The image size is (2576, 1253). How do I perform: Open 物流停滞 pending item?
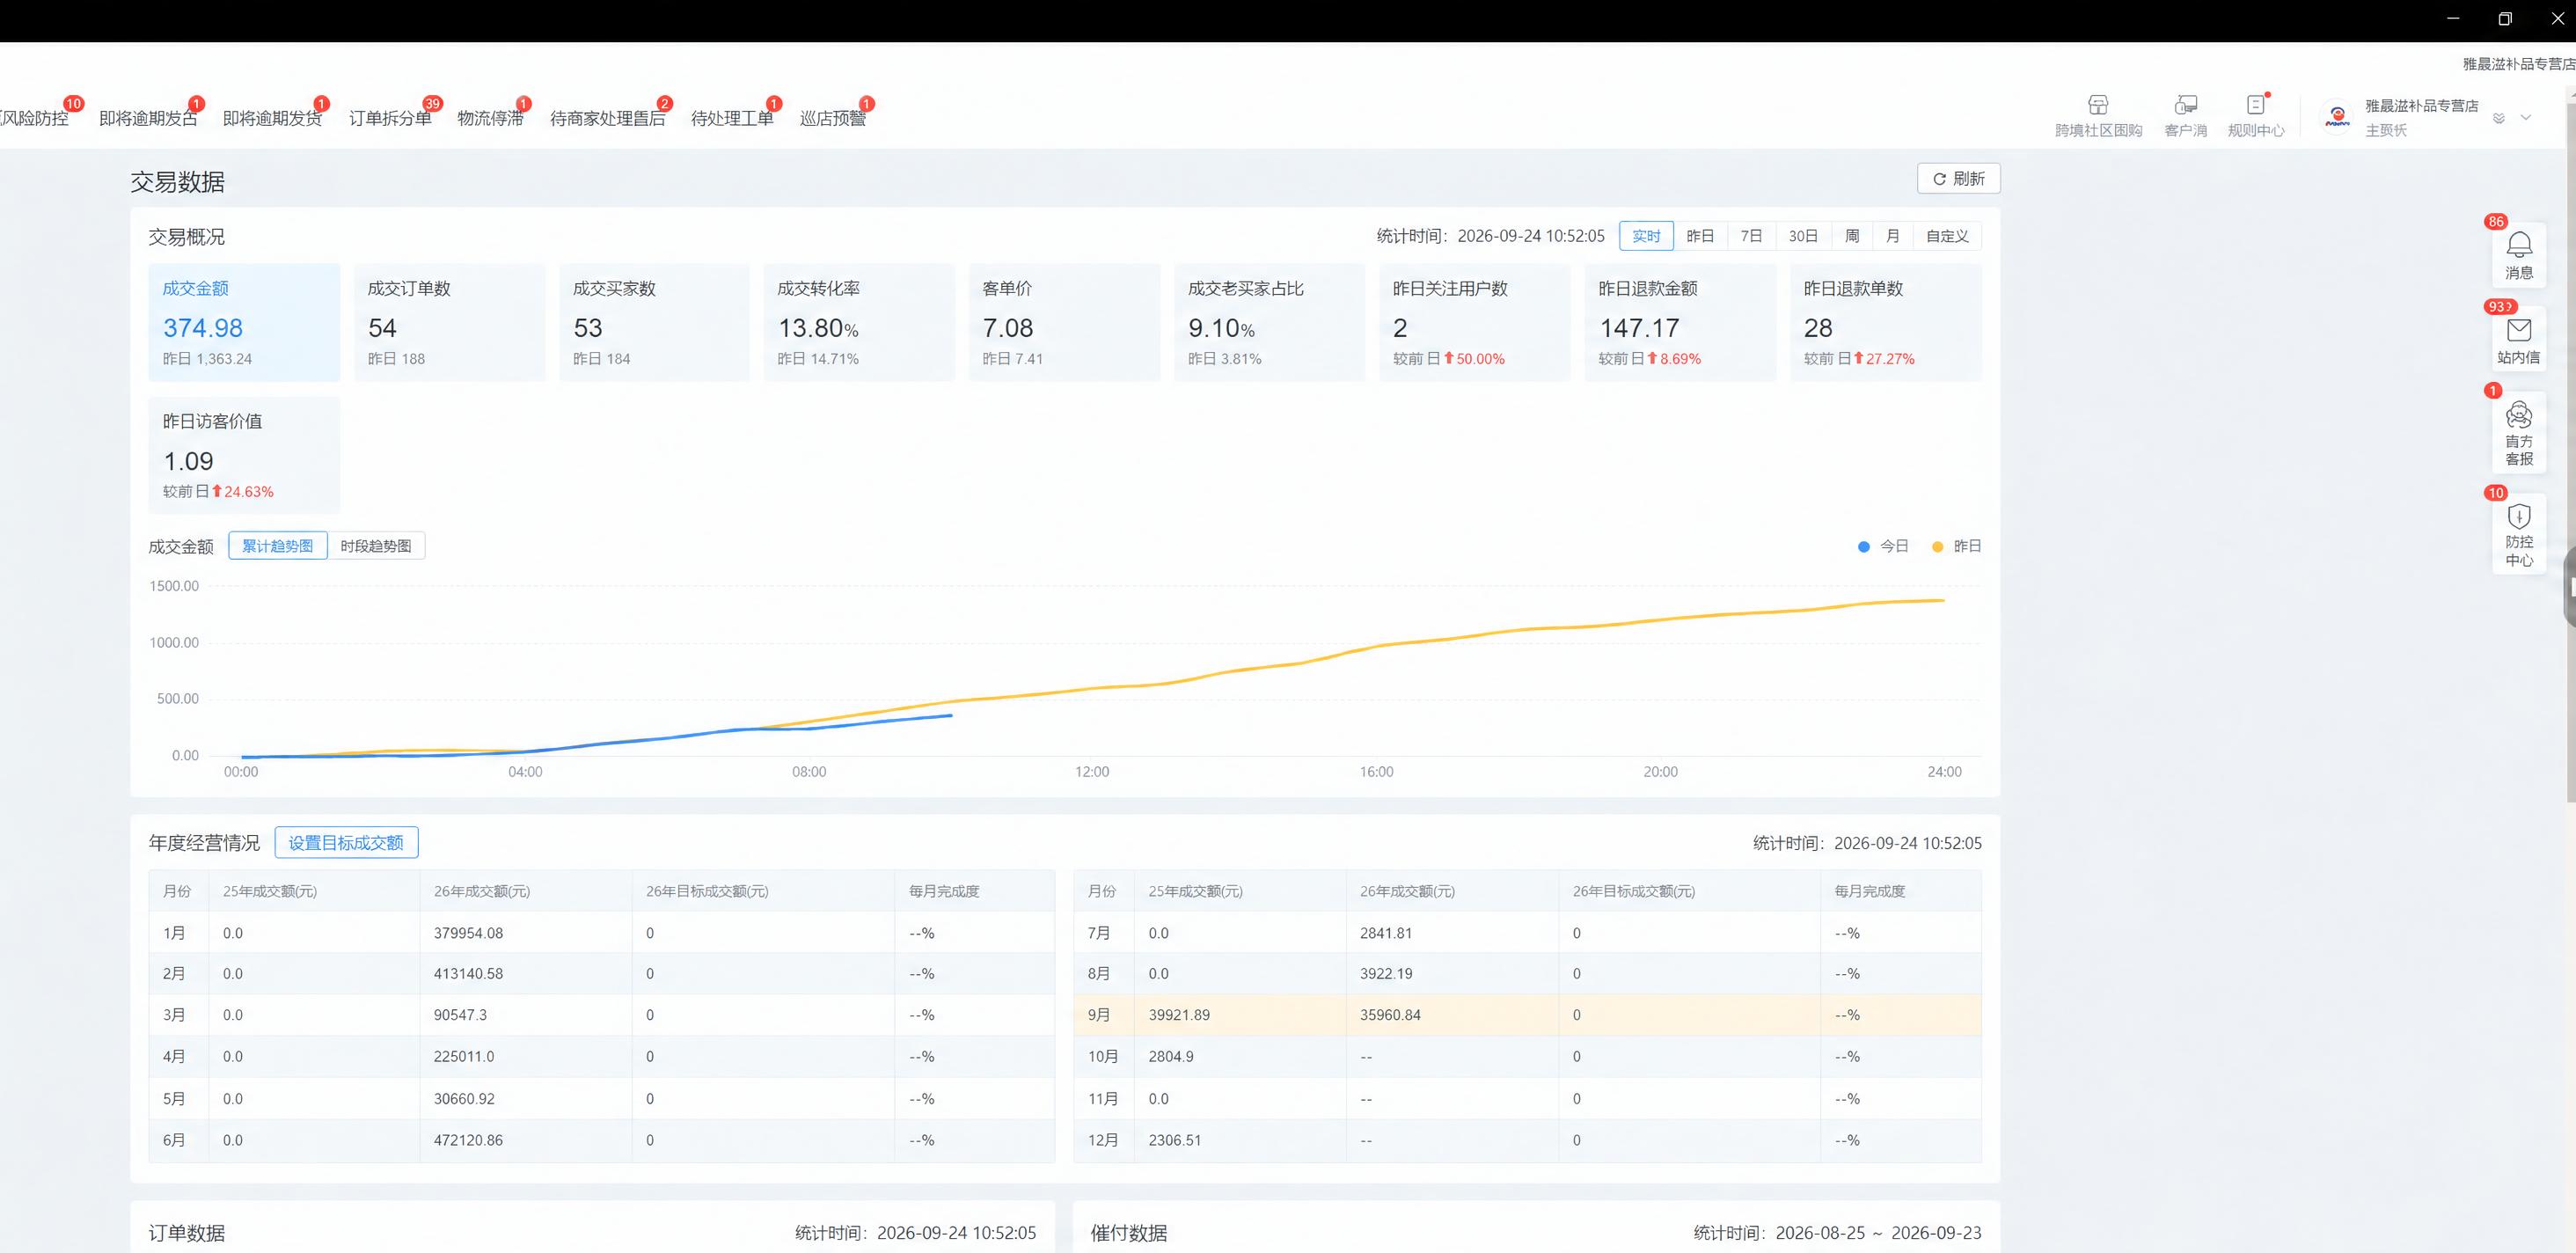pos(490,118)
